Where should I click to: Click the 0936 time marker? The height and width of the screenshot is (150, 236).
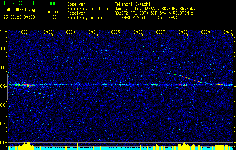pos(138,32)
